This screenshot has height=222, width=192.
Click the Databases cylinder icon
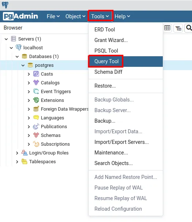pos(24,56)
